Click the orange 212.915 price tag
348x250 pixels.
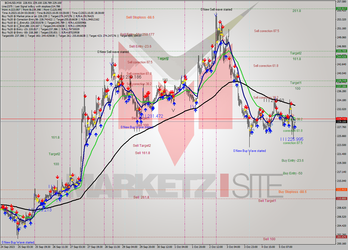342,190
